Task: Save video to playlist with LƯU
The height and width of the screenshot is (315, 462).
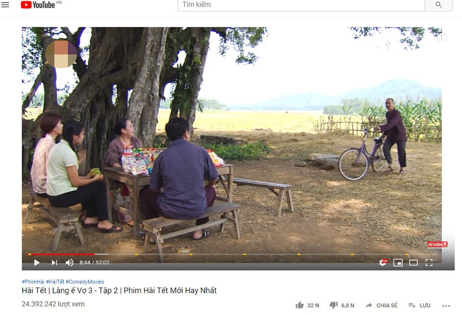Action: pos(419,305)
